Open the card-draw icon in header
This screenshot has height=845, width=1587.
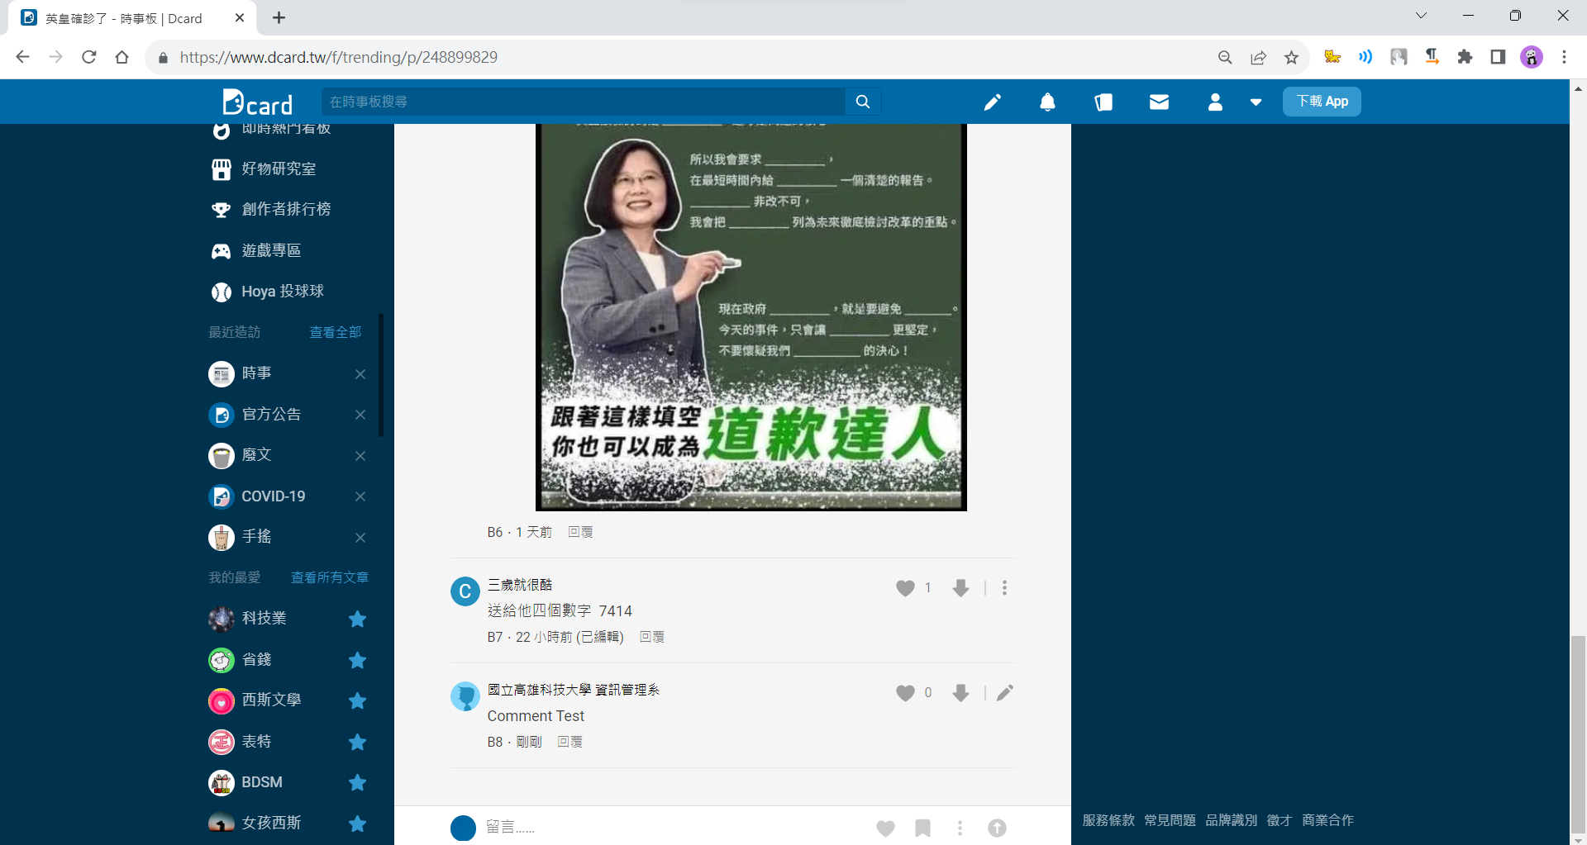point(1103,102)
